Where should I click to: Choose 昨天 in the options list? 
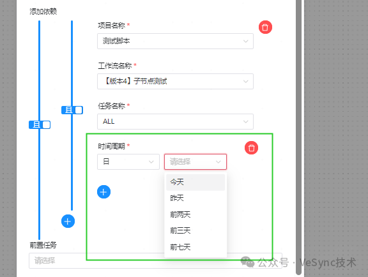pos(195,198)
